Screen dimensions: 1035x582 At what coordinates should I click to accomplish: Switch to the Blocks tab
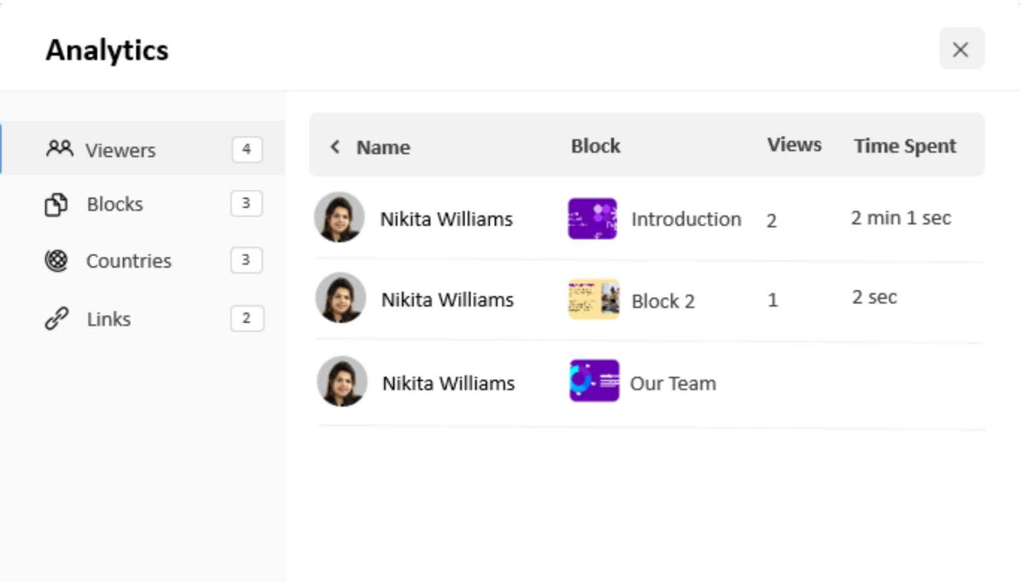[x=115, y=204]
